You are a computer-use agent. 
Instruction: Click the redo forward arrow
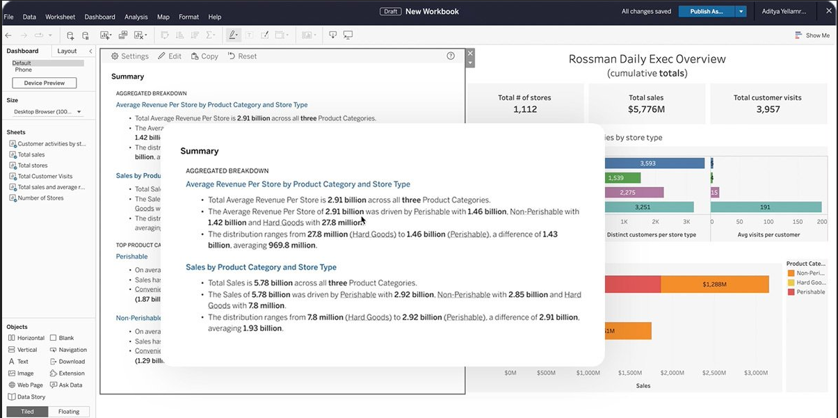point(24,35)
